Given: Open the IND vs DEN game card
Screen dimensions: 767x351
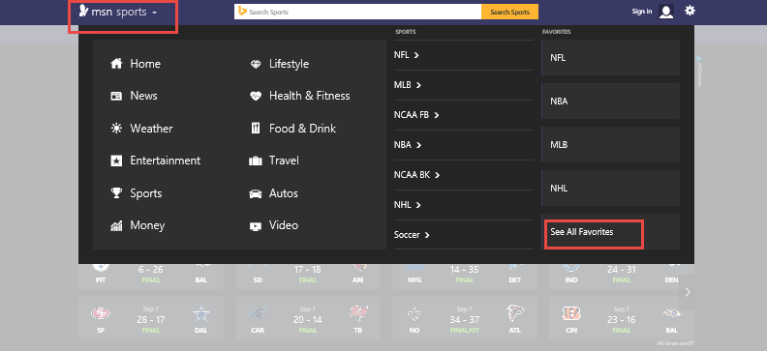Looking at the screenshot, I should coord(621,277).
